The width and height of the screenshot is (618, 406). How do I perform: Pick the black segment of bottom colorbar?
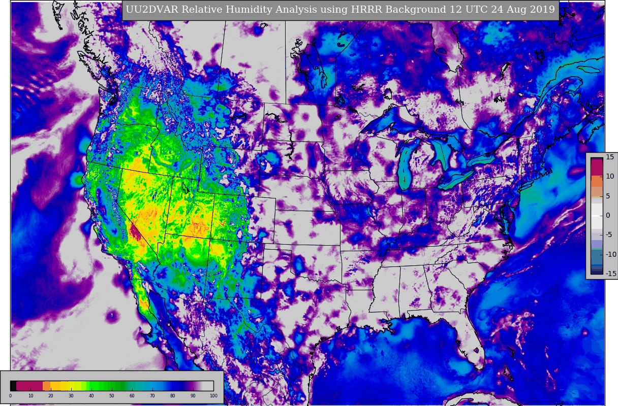click(13, 386)
